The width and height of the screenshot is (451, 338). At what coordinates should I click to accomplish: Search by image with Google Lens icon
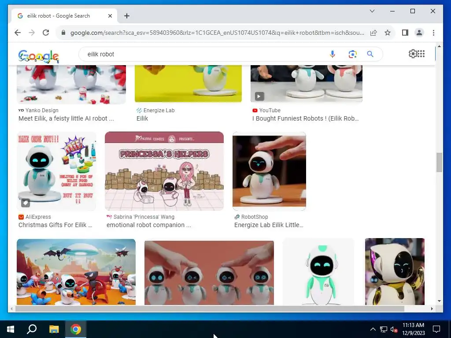352,54
